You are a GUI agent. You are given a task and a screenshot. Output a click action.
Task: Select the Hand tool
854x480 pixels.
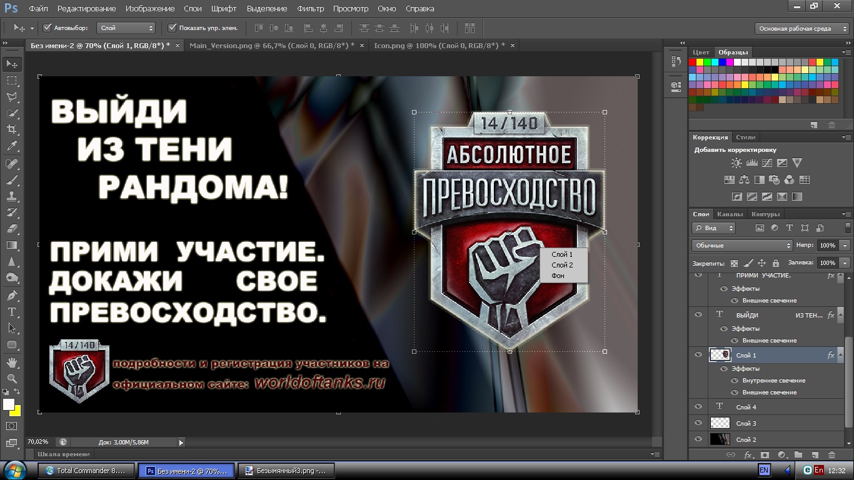coord(12,362)
